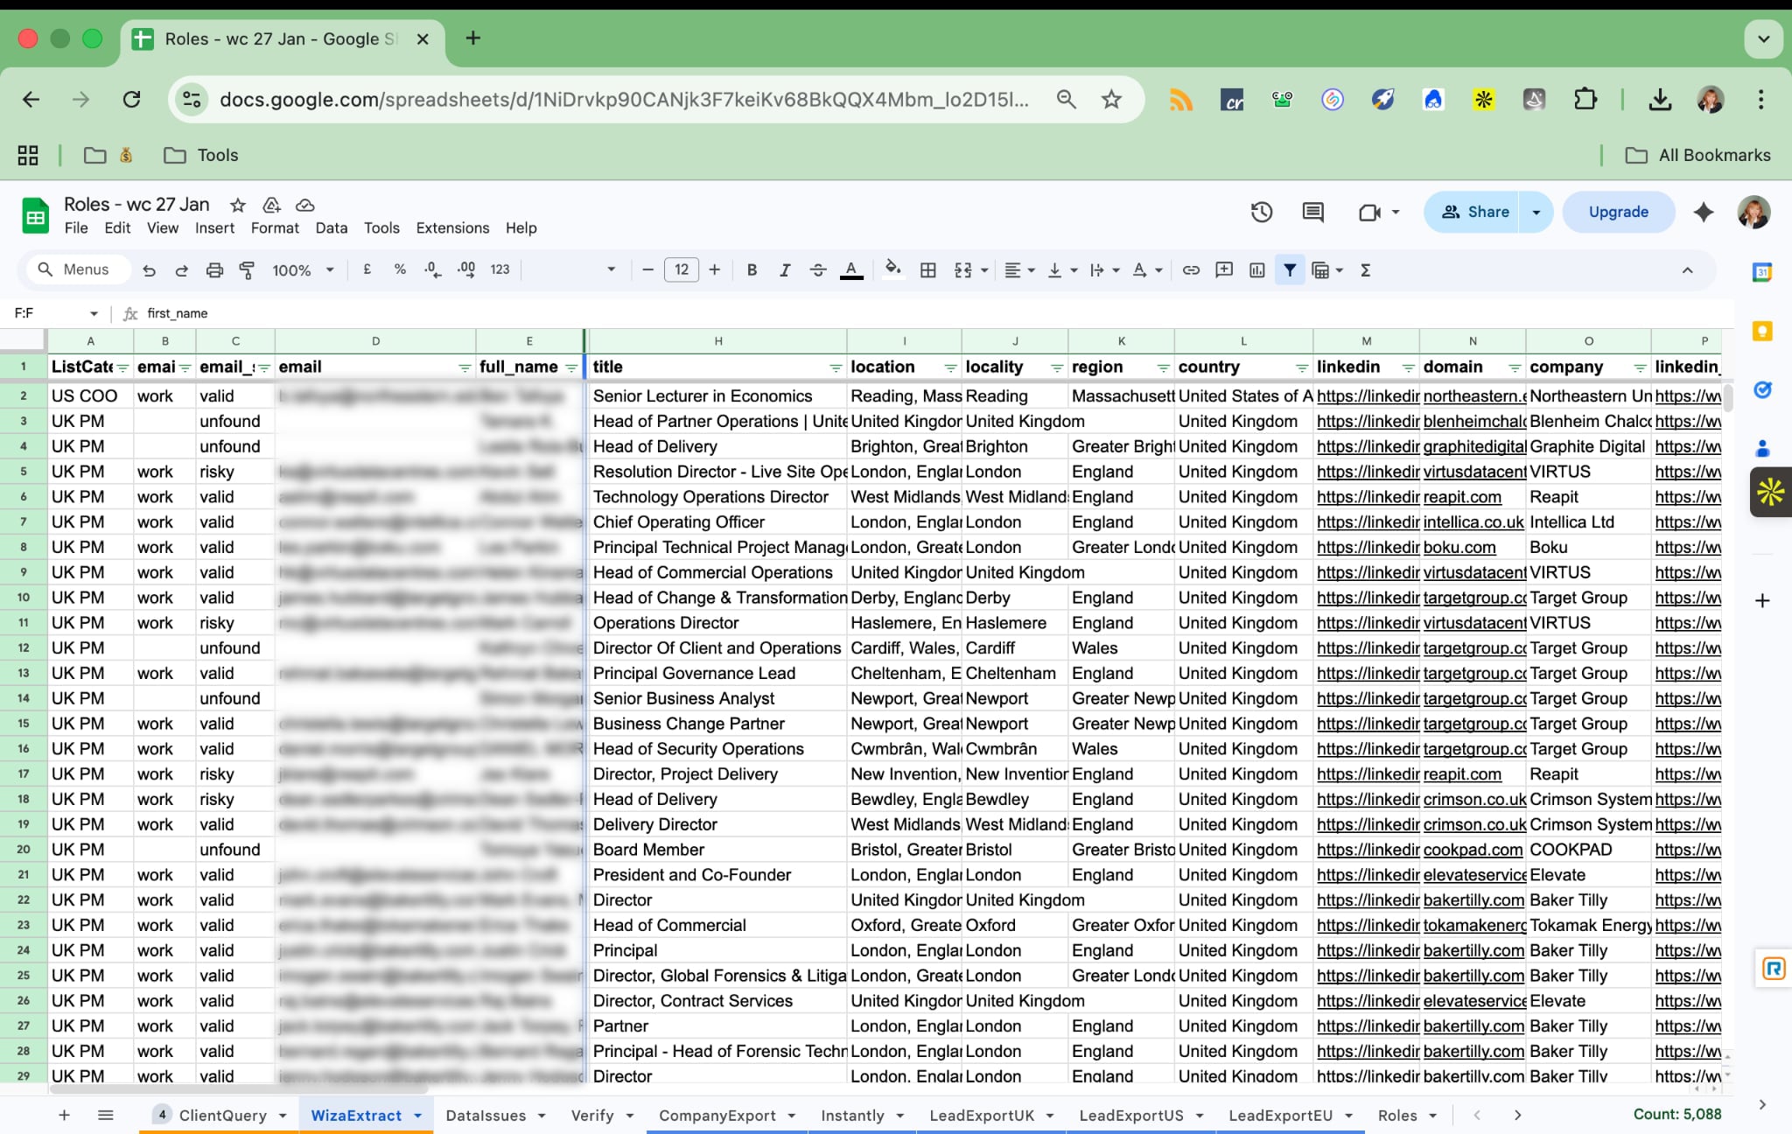
Task: Increase decimal places
Action: tap(466, 269)
